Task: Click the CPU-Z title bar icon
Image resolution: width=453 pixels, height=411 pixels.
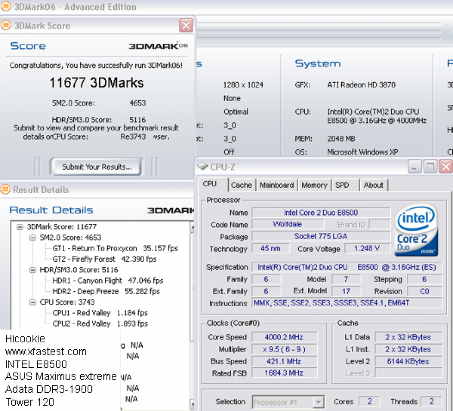Action: [203, 167]
